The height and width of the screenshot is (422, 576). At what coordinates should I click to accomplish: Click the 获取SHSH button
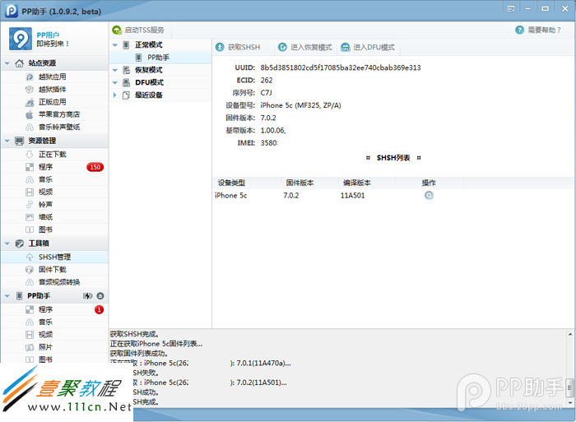[238, 47]
